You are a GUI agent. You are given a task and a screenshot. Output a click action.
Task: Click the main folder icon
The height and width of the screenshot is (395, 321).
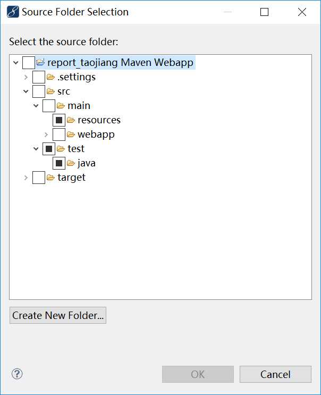61,106
